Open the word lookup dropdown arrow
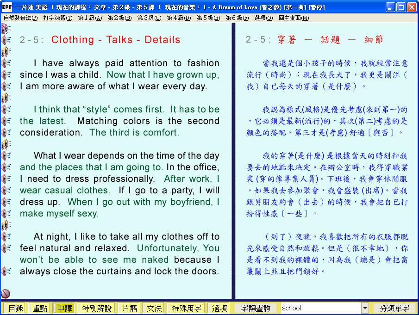The image size is (419, 315). click(365, 308)
